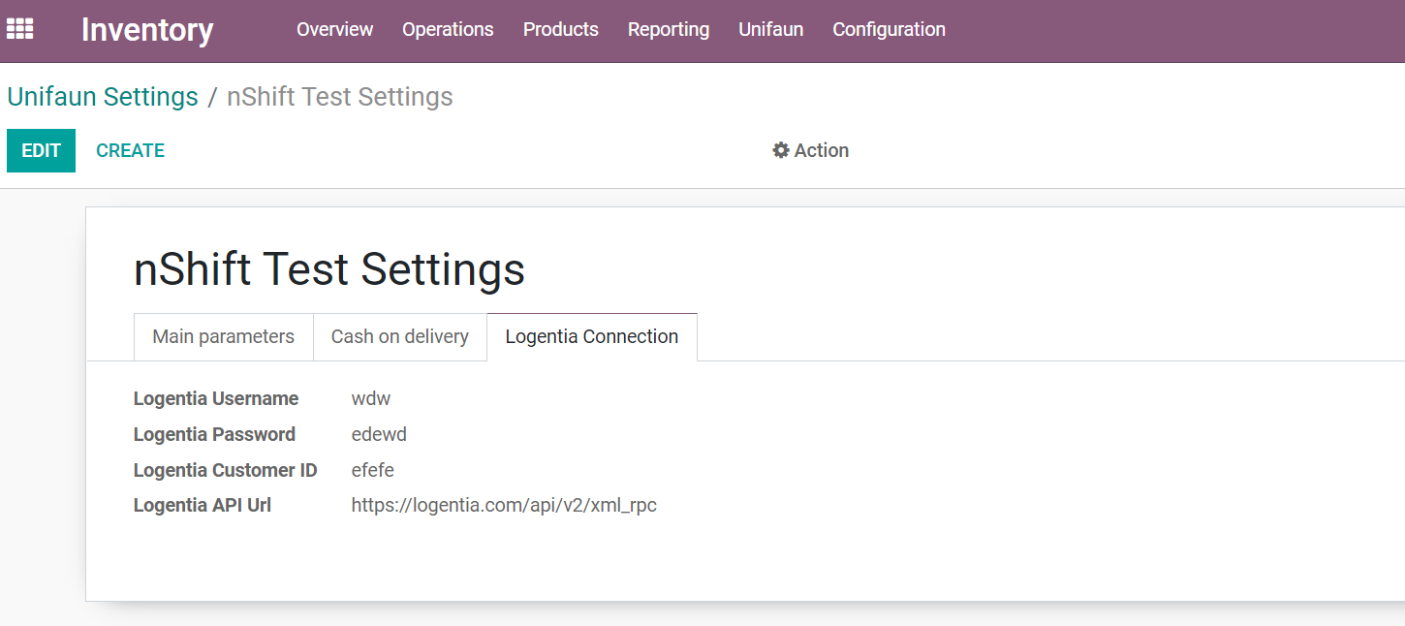
Task: Go back to Unifaun Settings breadcrumb
Action: pos(103,97)
